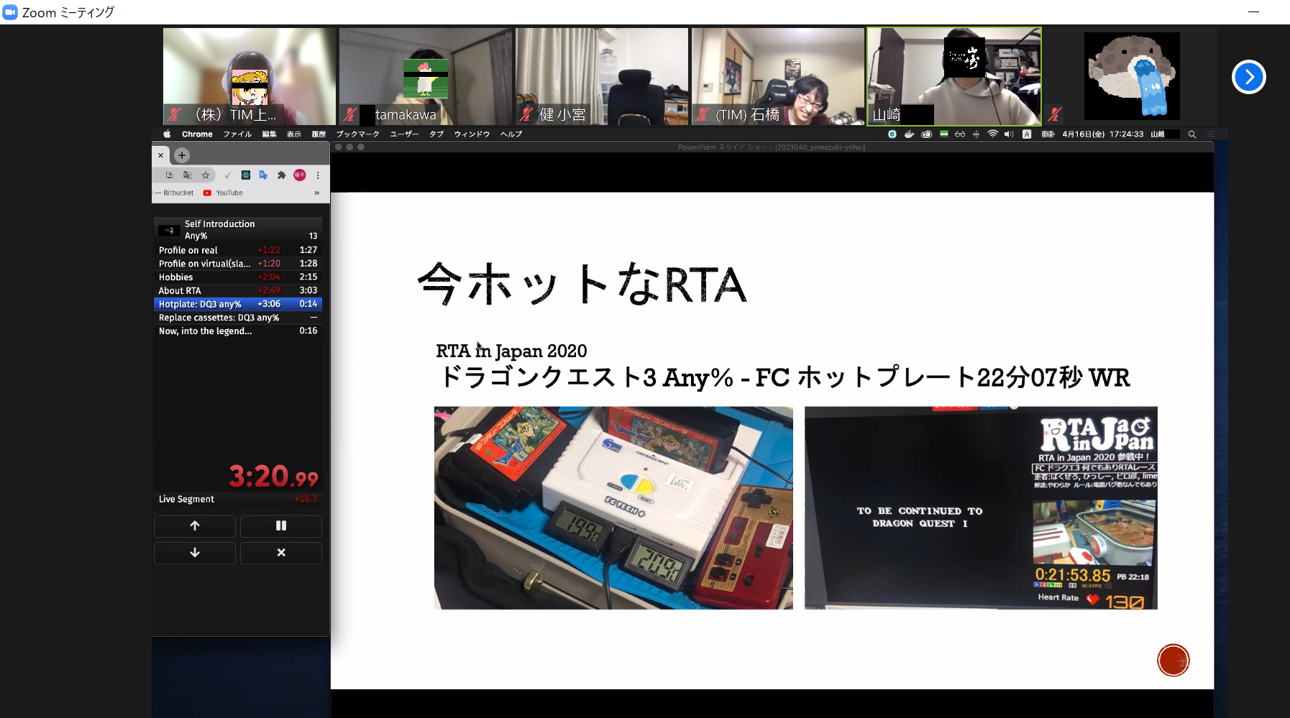The image size is (1290, 718).
Task: Open the Chrome application menu
Action: click(x=197, y=134)
